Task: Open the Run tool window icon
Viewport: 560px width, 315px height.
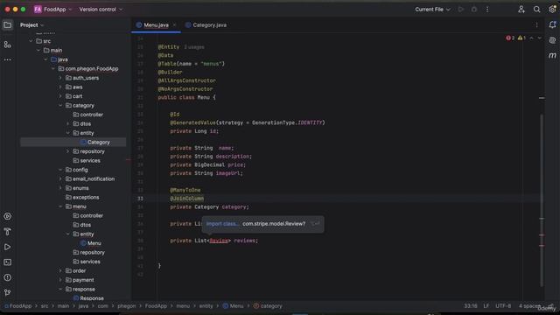Action: [7, 247]
